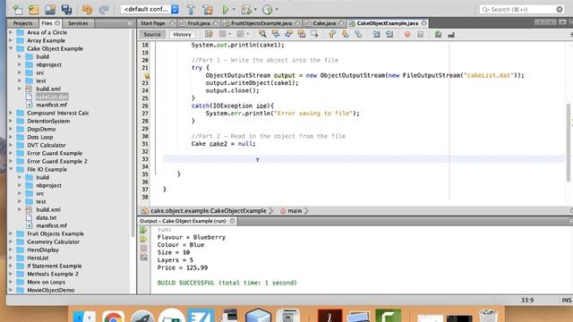Click the Previous Bookmark icon
The width and height of the screenshot is (573, 322).
(x=332, y=34)
